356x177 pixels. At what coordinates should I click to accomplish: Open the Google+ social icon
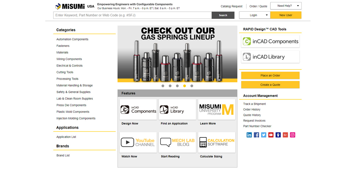click(285, 135)
